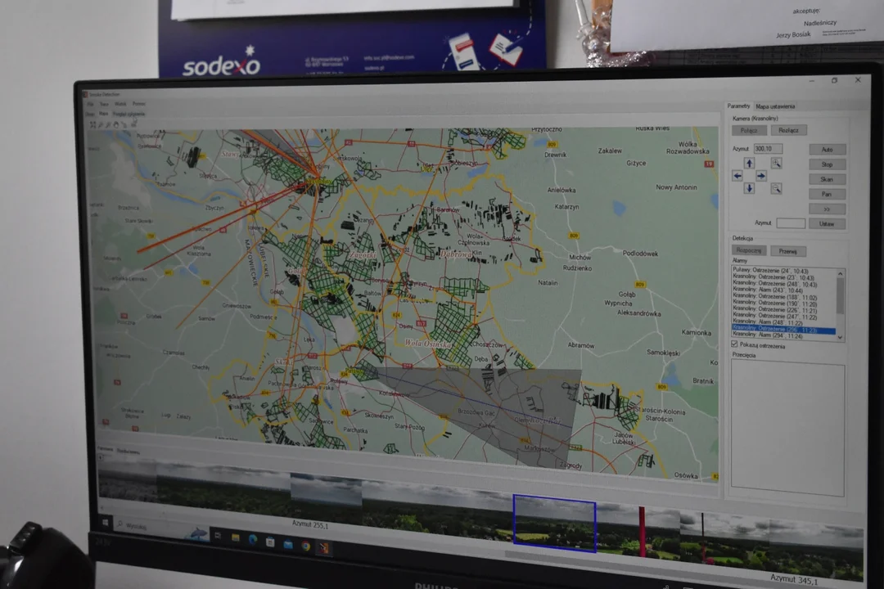
Task: Click the fit-to-extent icon in map toolbar
Action: (93, 124)
